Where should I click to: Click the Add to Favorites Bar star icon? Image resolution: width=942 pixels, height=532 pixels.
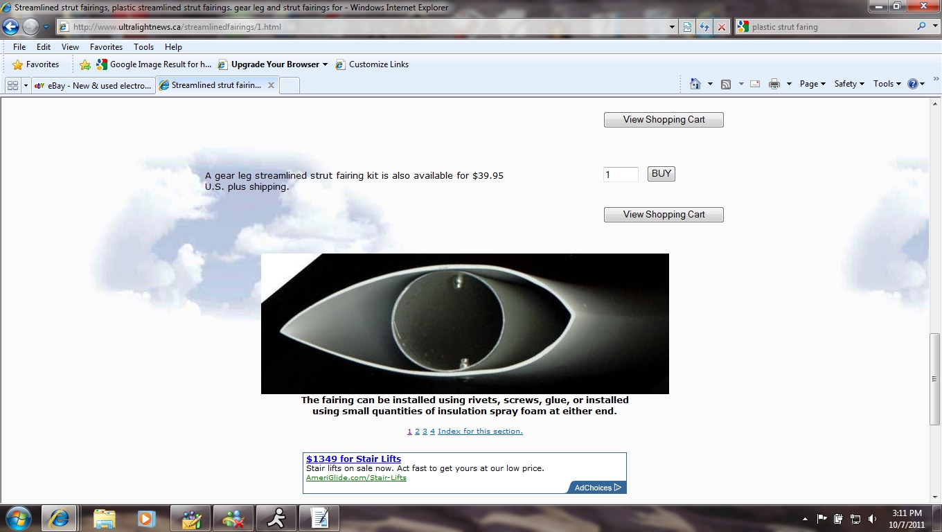[x=85, y=64]
